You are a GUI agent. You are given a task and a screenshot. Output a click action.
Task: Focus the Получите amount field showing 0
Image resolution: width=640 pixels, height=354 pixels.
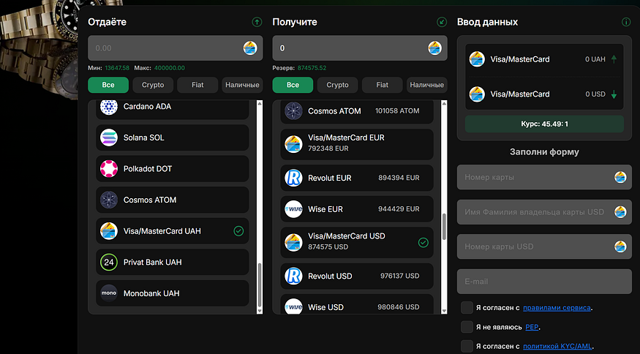pos(360,48)
